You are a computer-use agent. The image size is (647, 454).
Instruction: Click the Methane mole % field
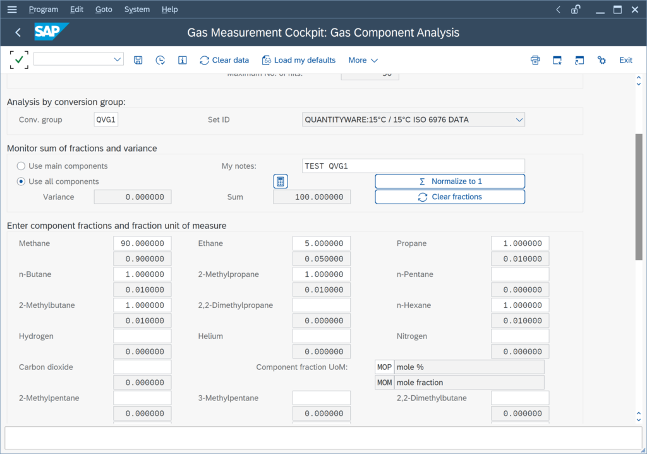(x=142, y=243)
